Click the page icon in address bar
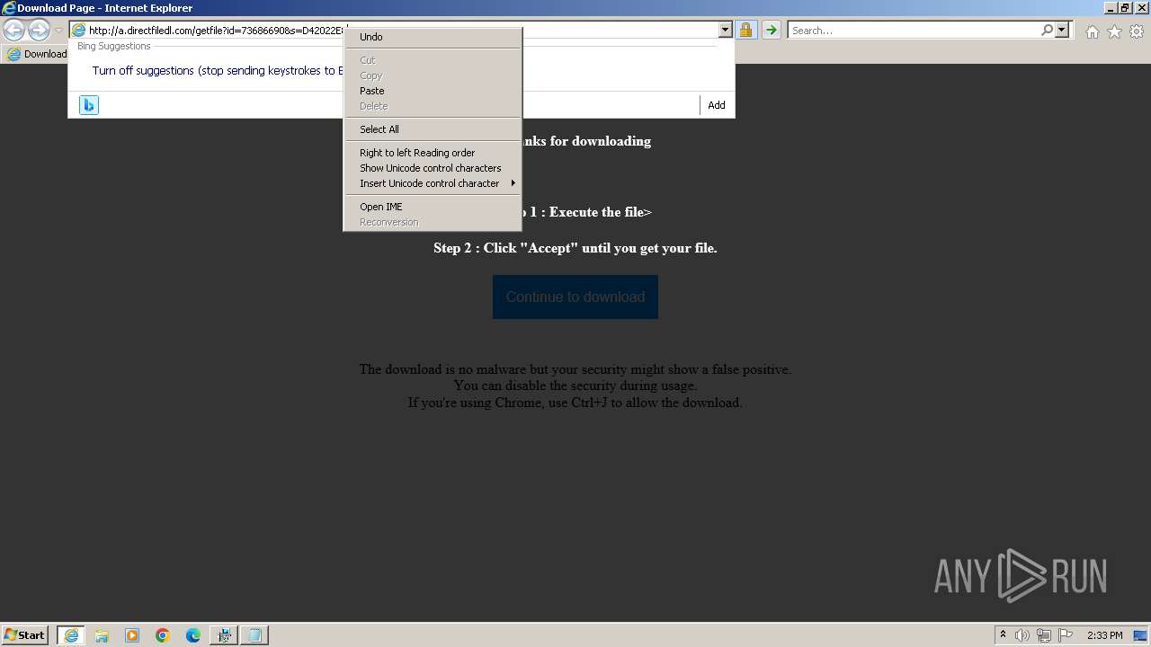Viewport: 1151px width, 647px height. click(78, 31)
